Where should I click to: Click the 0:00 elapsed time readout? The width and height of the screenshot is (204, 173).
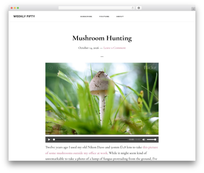131,139
